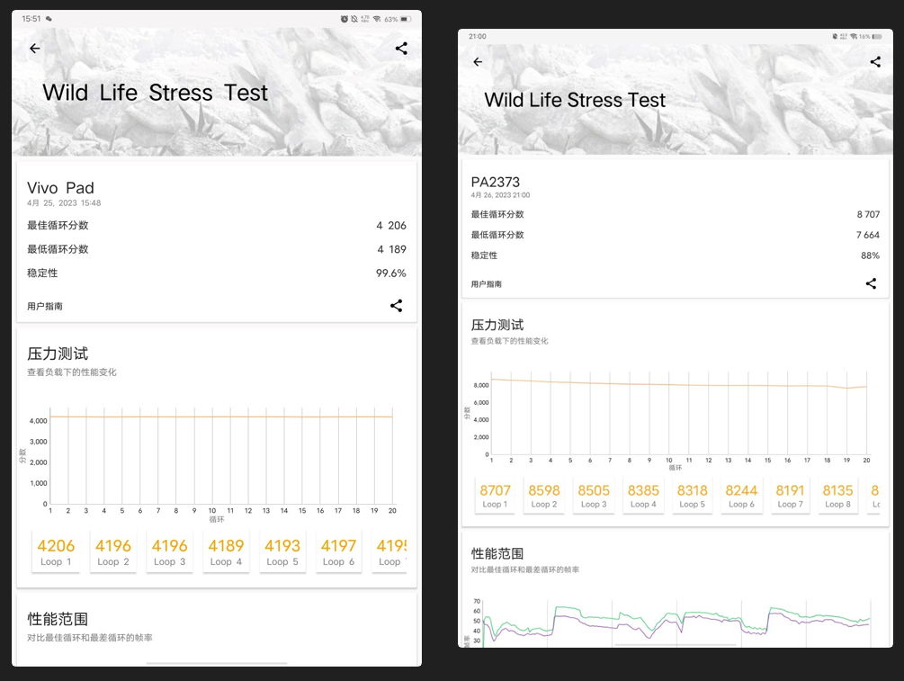Select Loop 2 card showing 8598
The height and width of the screenshot is (681, 904).
544,496
